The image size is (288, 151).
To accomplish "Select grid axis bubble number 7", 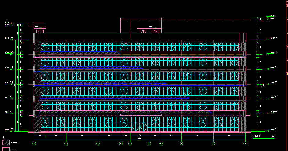I will pyautogui.click(x=149, y=143).
